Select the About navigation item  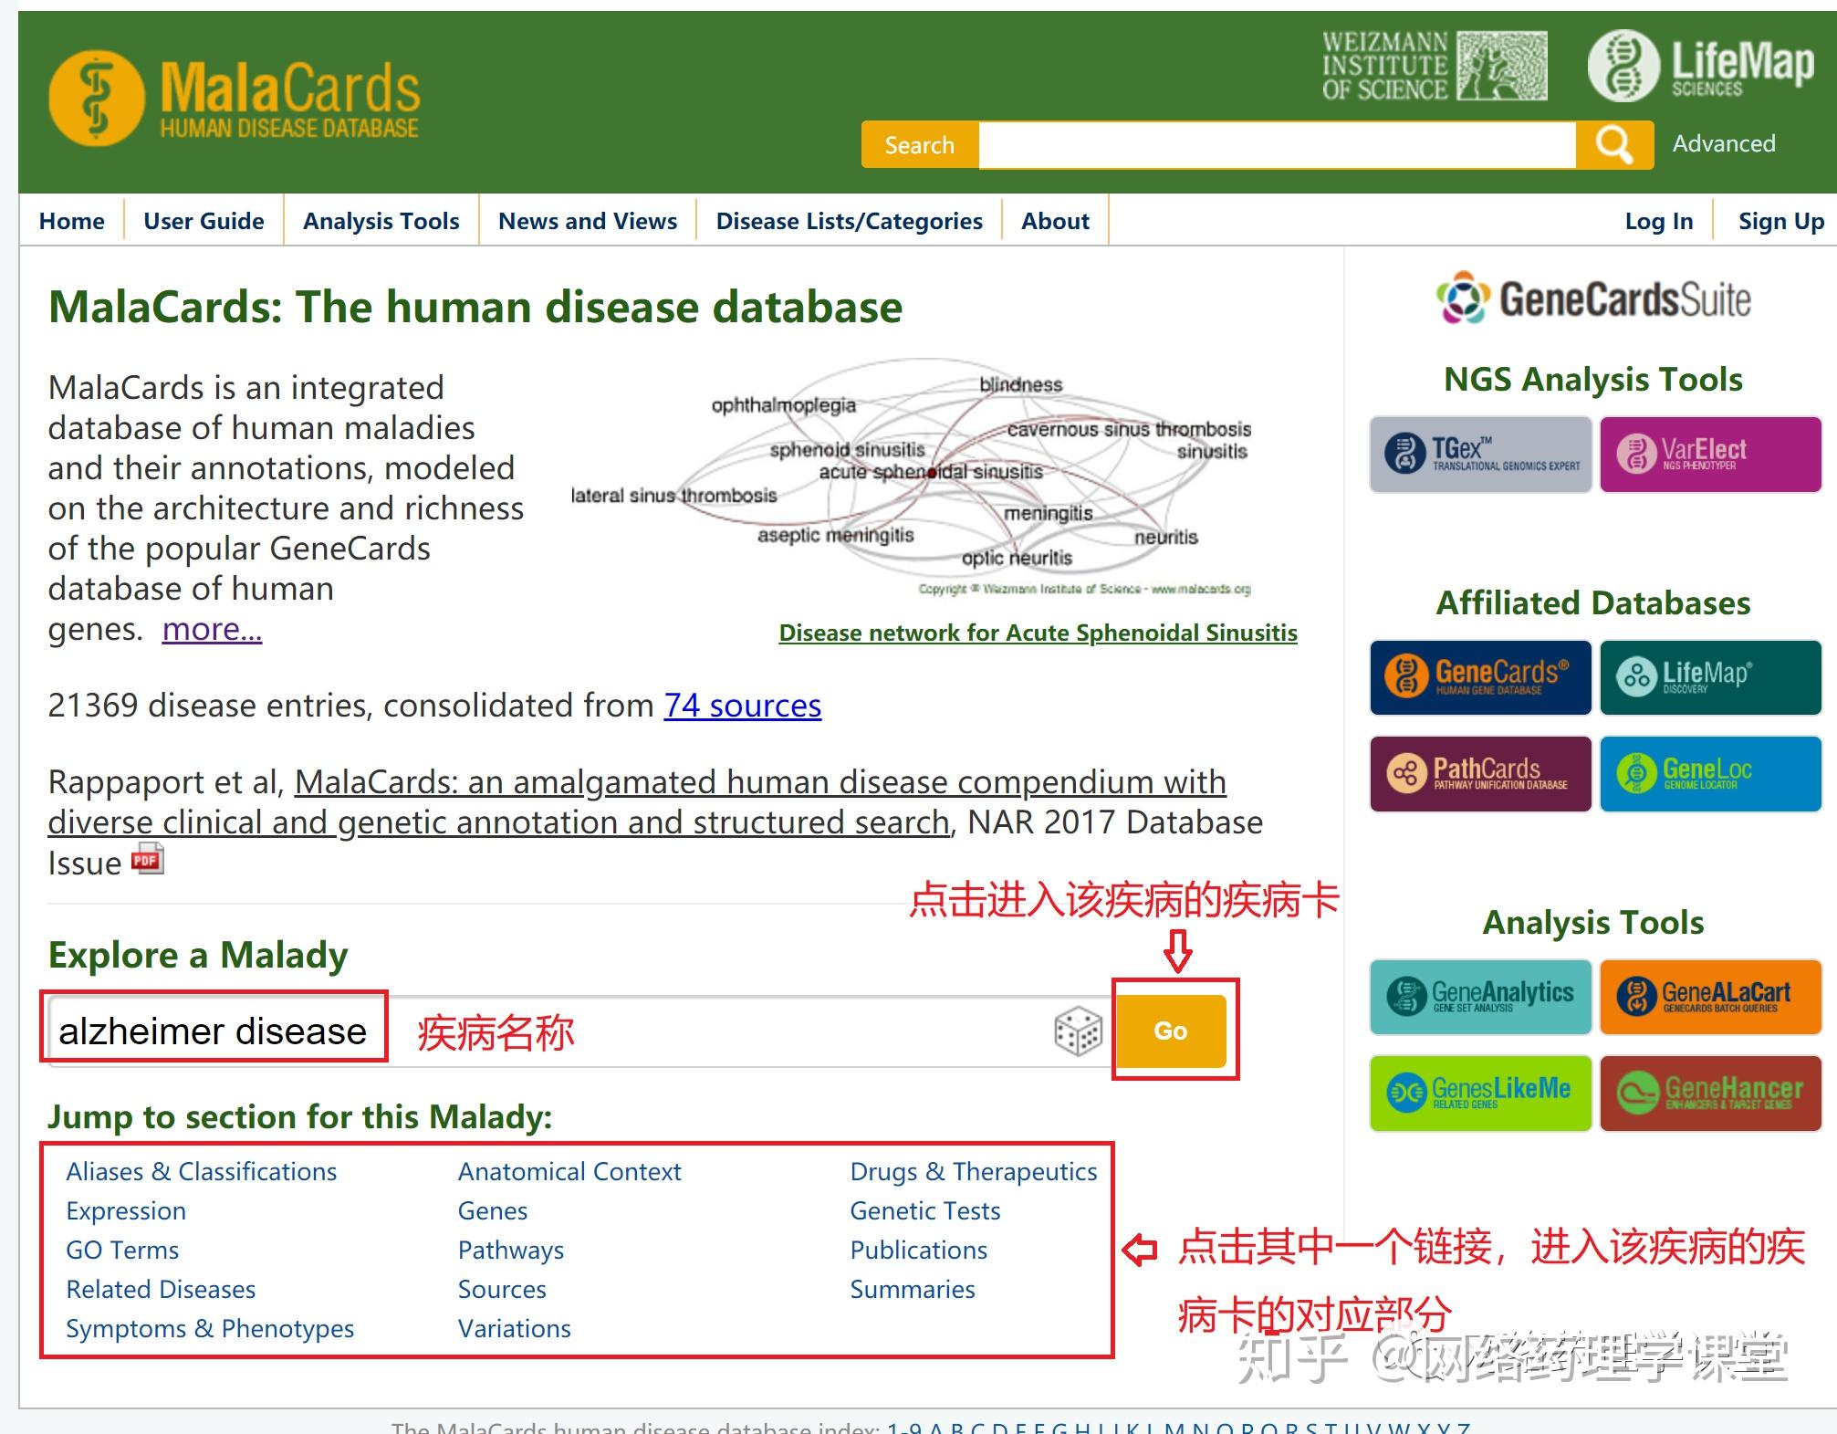(1054, 220)
